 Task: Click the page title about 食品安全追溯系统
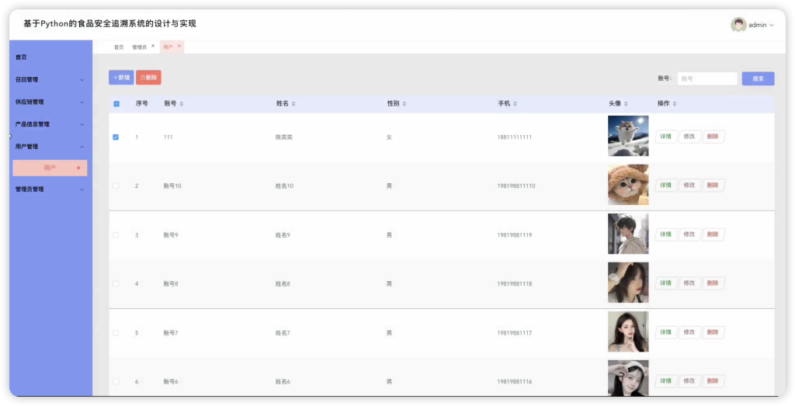click(110, 24)
